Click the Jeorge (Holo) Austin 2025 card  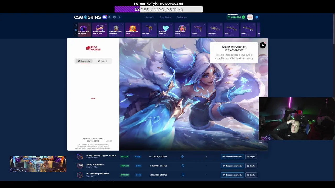[x=99, y=30]
